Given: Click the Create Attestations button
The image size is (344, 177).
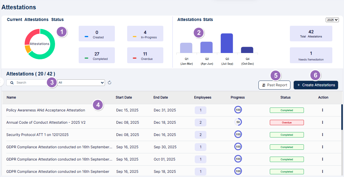Looking at the screenshot, I should point(316,85).
